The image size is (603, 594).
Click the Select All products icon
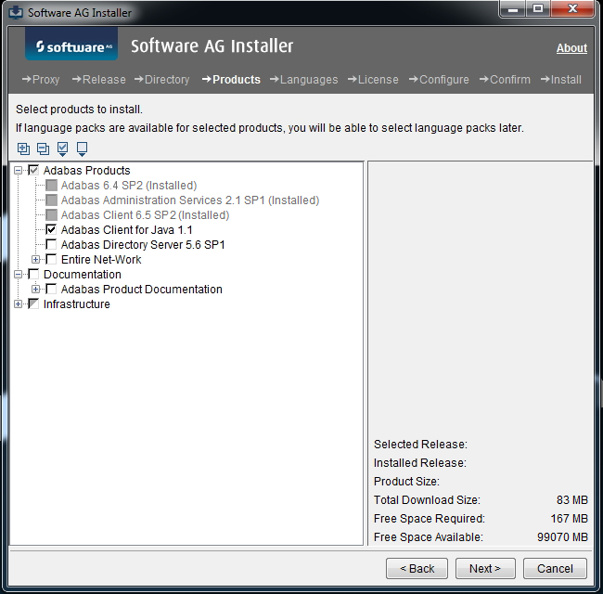coord(63,148)
